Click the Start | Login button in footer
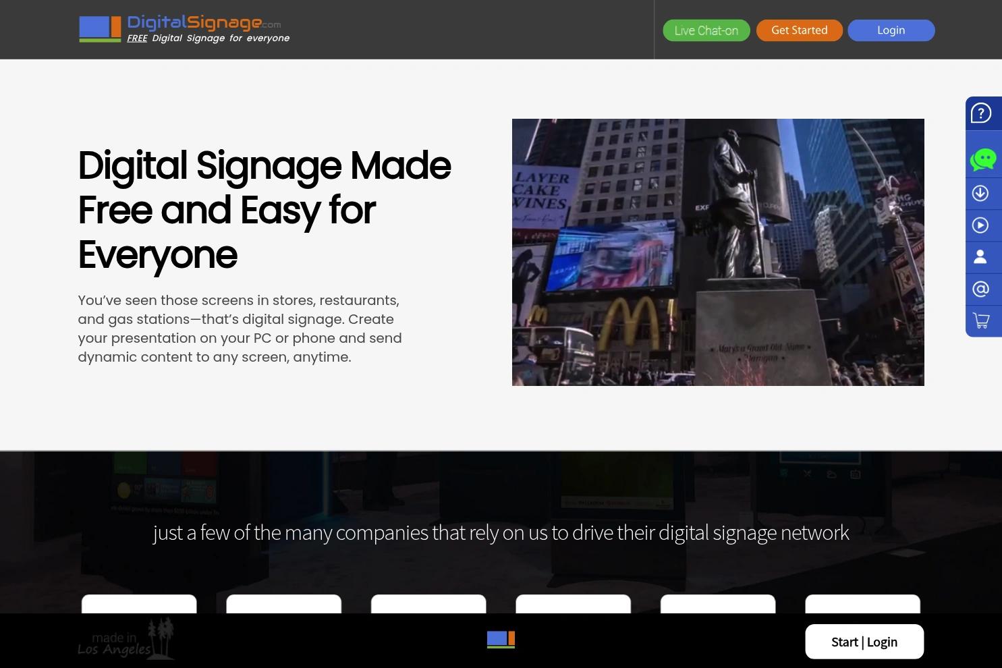 click(x=864, y=642)
